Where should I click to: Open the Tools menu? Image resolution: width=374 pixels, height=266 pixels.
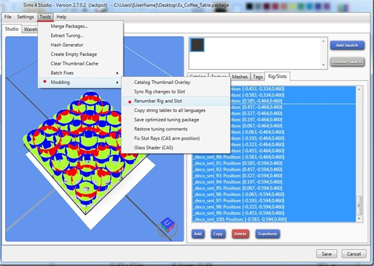[45, 17]
